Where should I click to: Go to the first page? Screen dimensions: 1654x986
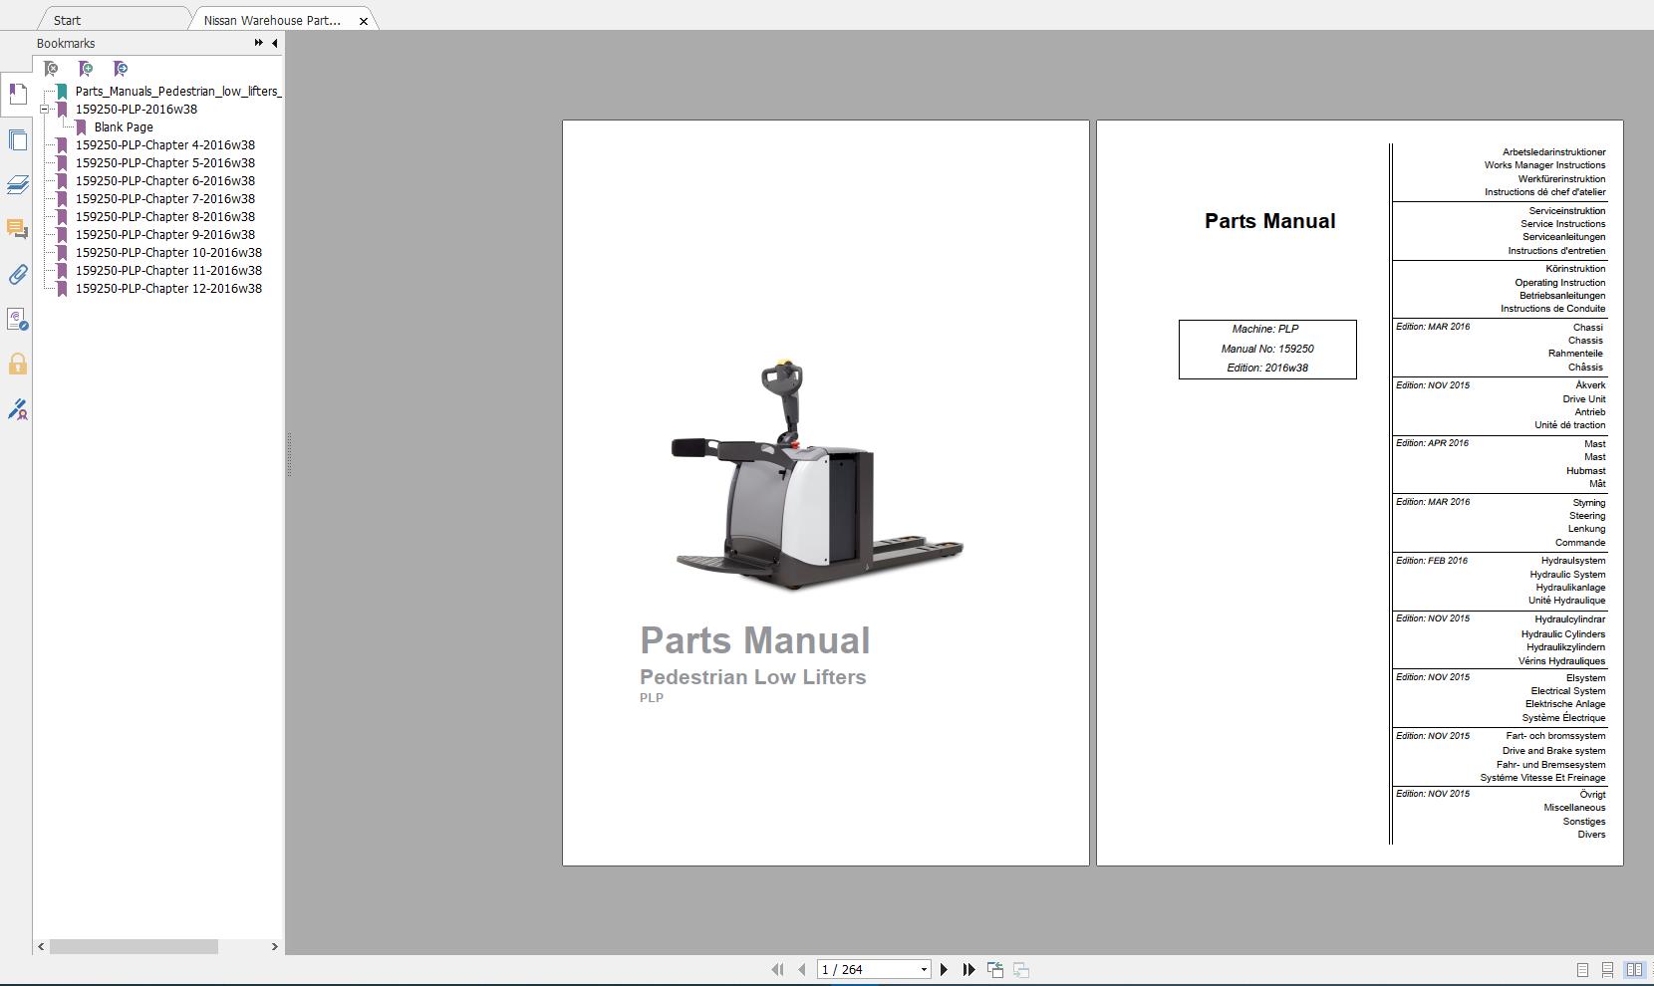click(x=777, y=969)
